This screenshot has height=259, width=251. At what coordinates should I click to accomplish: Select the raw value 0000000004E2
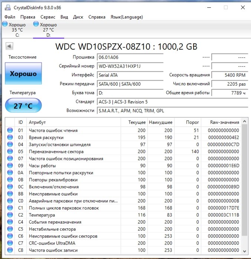[x=224, y=137]
